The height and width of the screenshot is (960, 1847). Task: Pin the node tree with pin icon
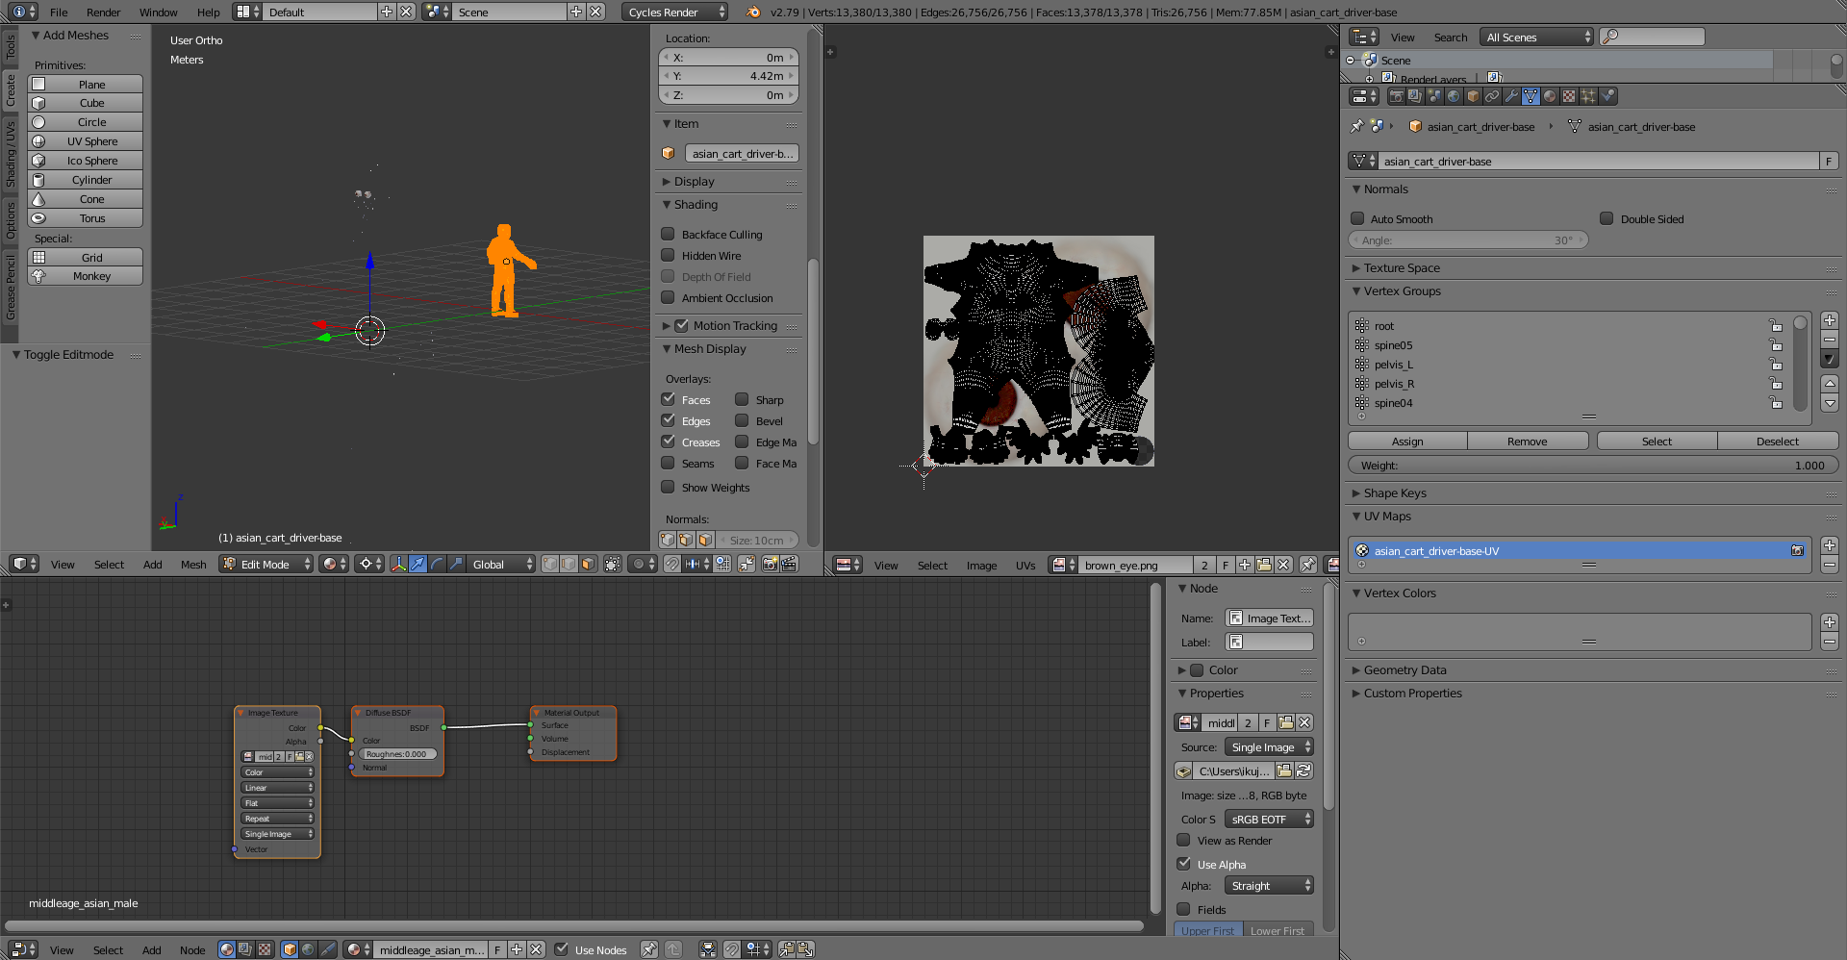pos(649,949)
